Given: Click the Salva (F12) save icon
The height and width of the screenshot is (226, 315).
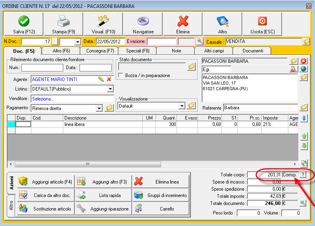Looking at the screenshot, I should click(x=23, y=22).
